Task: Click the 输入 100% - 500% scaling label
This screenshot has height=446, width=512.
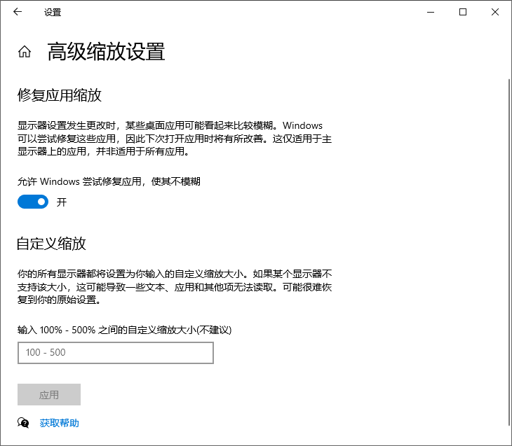Action: (124, 330)
